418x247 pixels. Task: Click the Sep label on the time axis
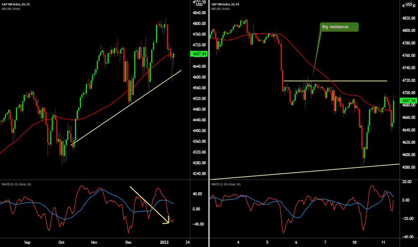coord(27,243)
